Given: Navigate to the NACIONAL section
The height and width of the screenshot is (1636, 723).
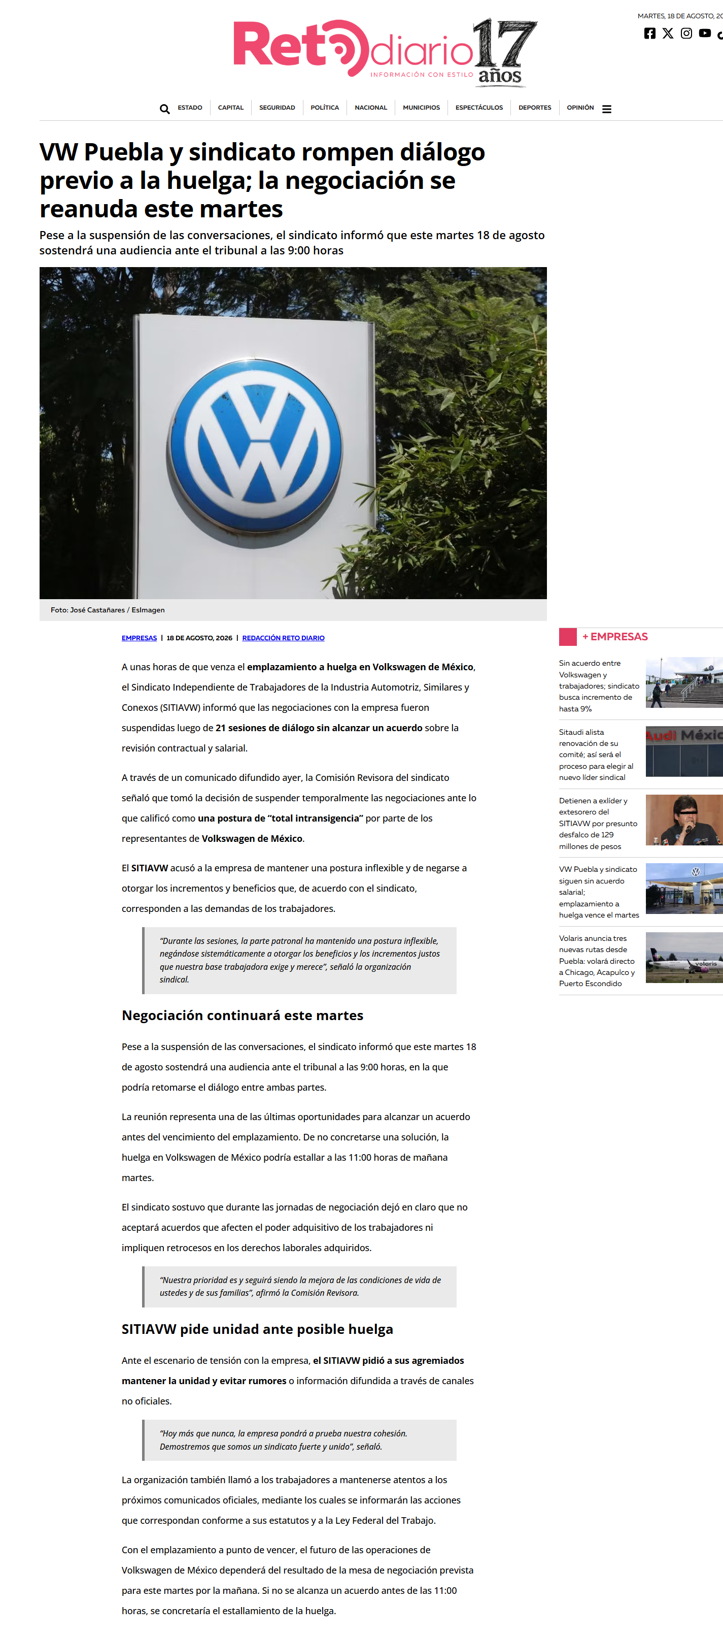Looking at the screenshot, I should pyautogui.click(x=371, y=108).
